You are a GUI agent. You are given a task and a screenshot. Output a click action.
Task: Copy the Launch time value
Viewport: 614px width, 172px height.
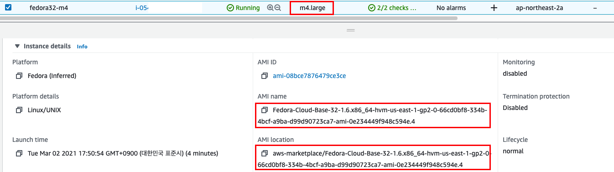pos(19,153)
